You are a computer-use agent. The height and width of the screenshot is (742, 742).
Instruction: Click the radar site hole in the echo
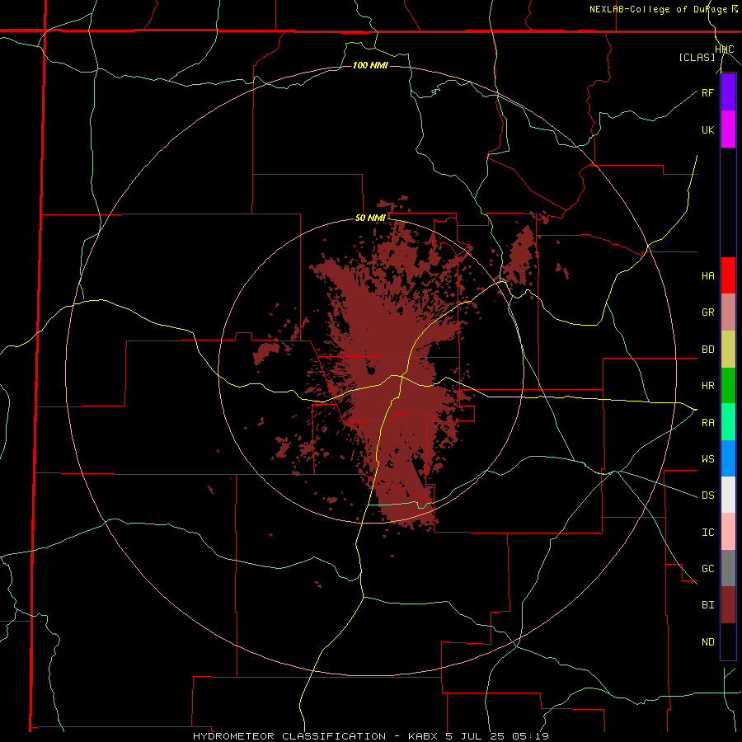coord(371,370)
